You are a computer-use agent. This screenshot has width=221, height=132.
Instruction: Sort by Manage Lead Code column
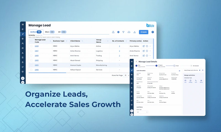(x=50, y=41)
